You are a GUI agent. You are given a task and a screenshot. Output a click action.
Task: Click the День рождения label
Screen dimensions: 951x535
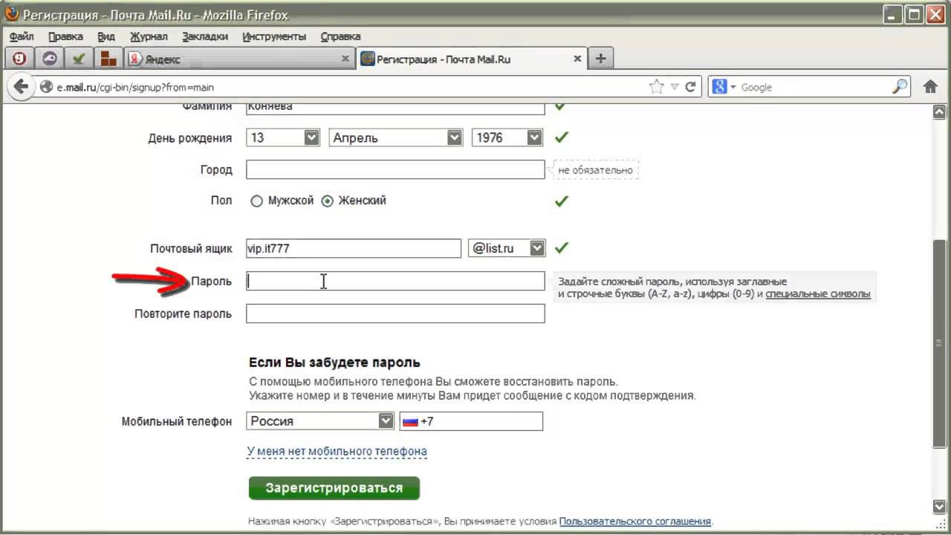[x=190, y=137]
